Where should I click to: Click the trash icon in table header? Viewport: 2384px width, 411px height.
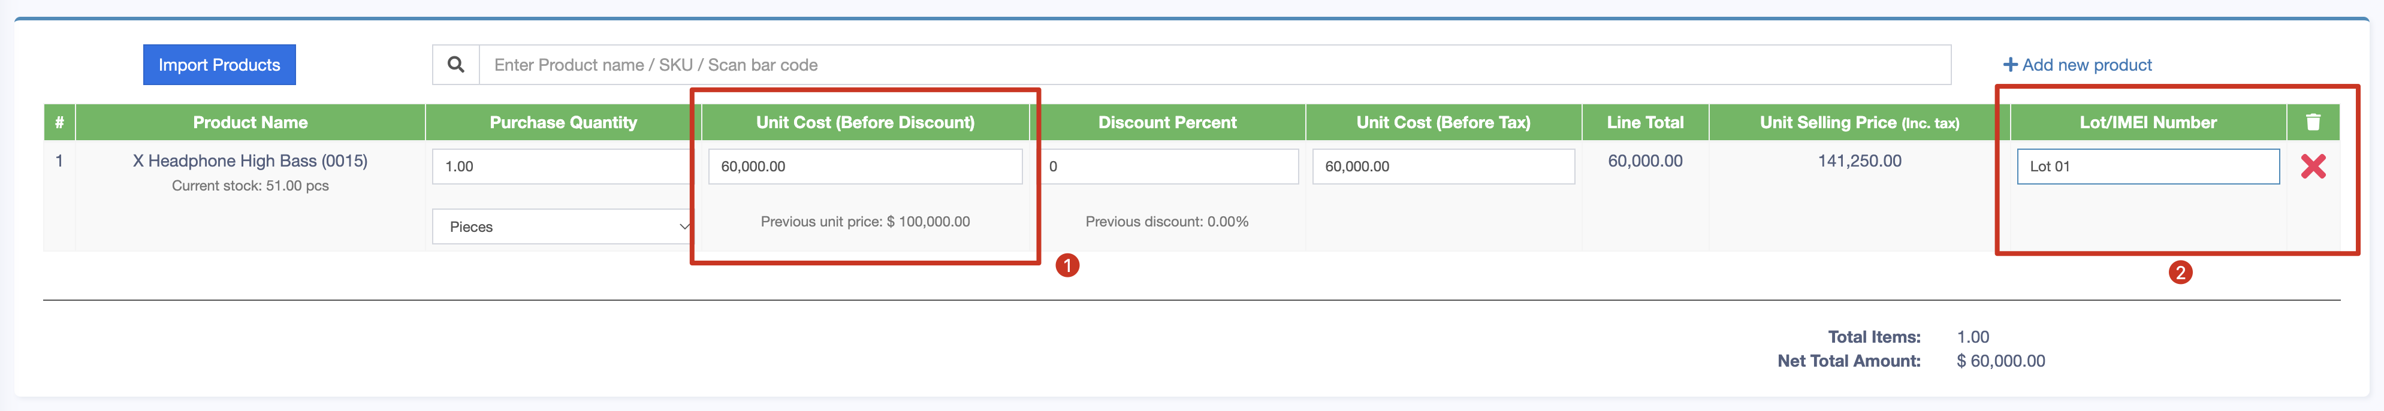(x=2313, y=122)
